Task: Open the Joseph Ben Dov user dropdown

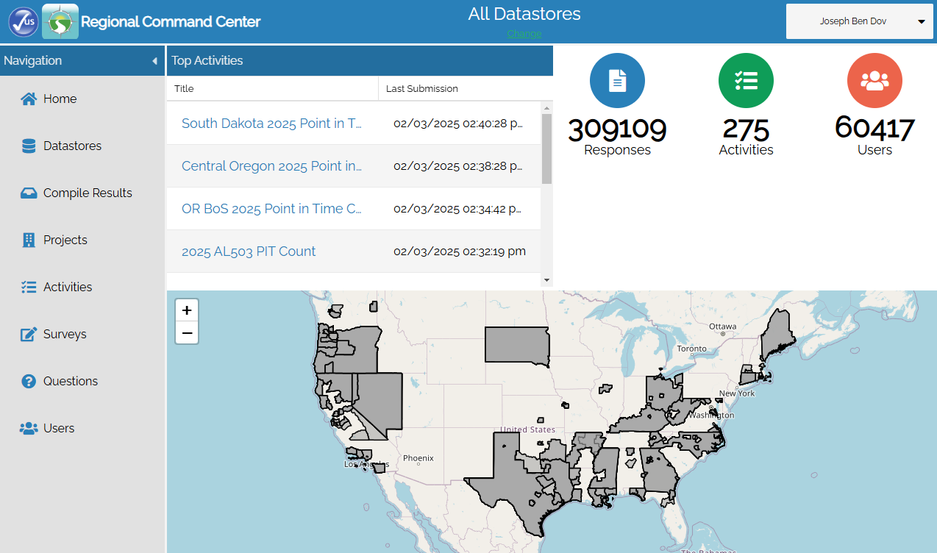Action: point(921,22)
